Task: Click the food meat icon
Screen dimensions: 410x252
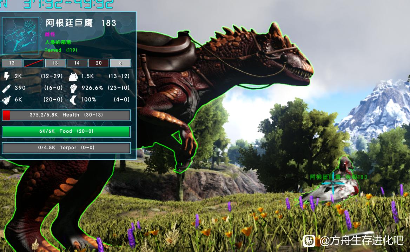Action: point(6,100)
